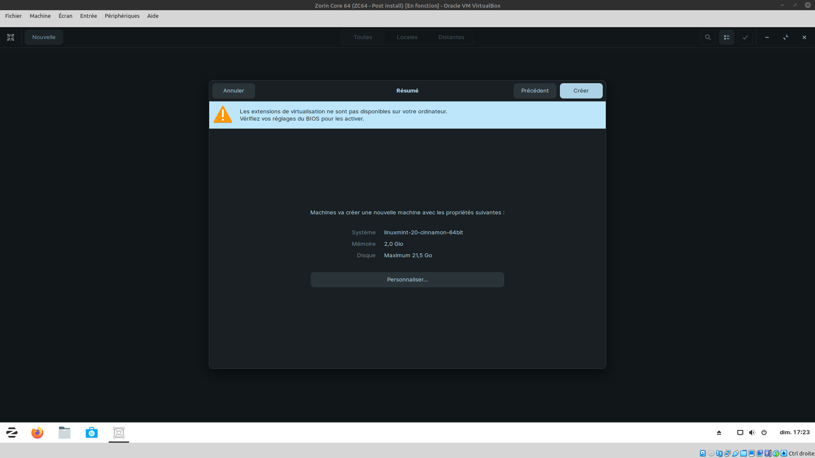Click Personnaliser... to customize the machine

pos(407,280)
